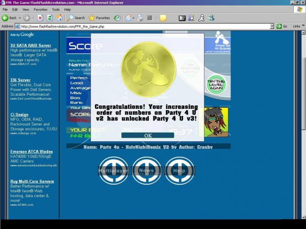
Task: Click the Research books toolbar icon
Action: click(192, 18)
